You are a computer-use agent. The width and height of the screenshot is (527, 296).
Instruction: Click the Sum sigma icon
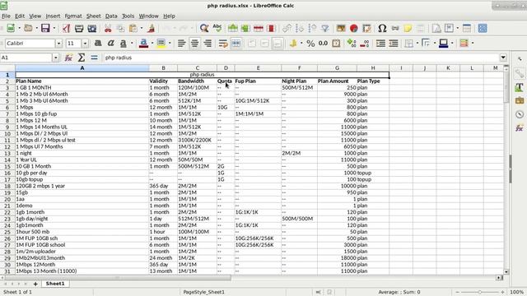pyautogui.click(x=81, y=58)
